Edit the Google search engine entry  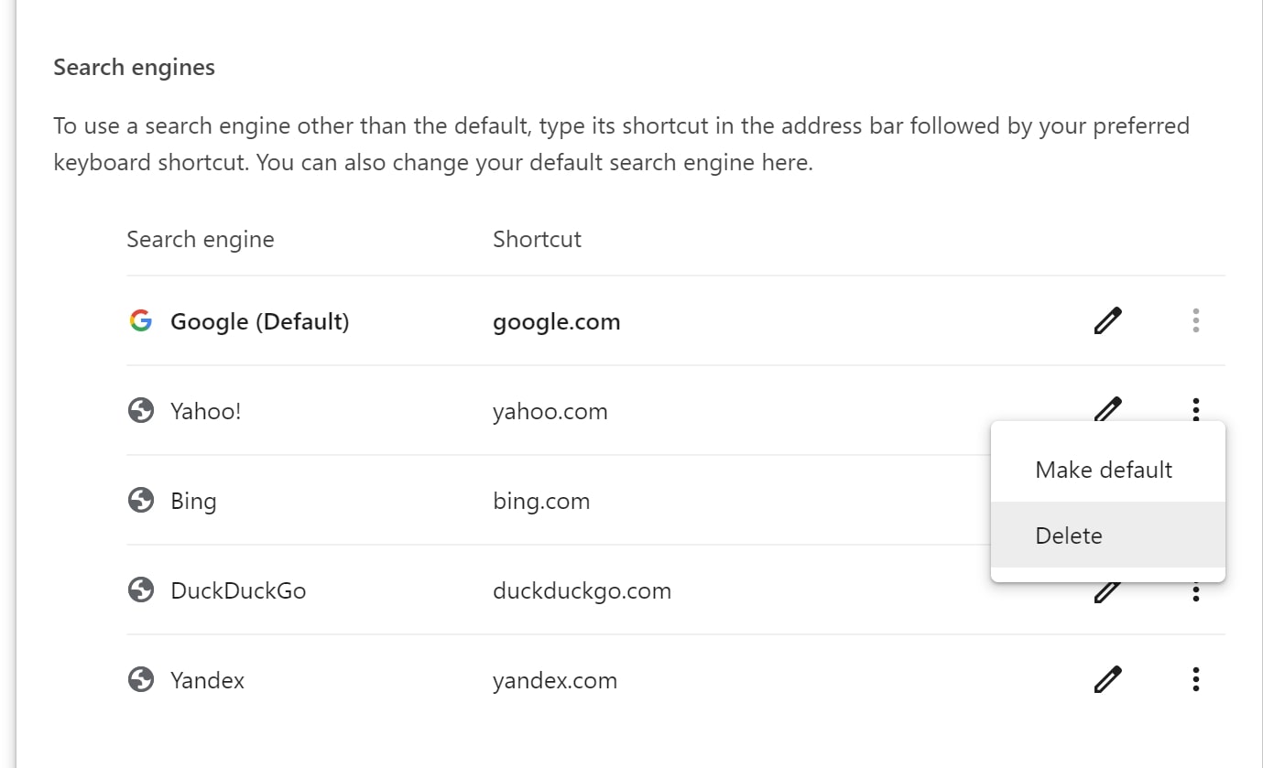1107,320
